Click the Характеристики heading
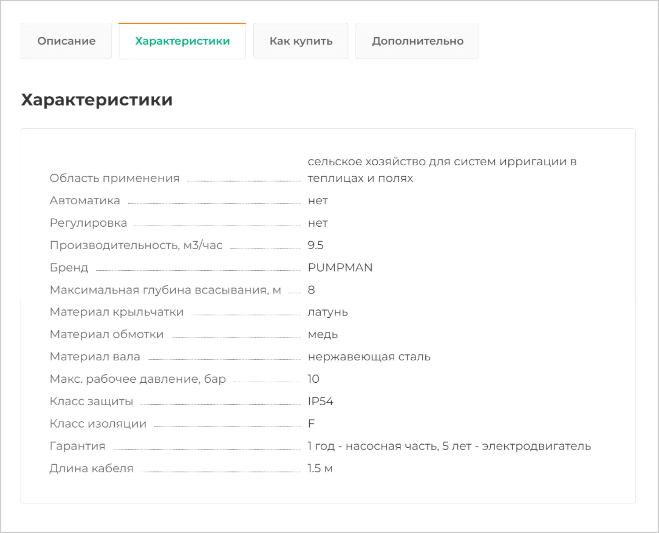Image resolution: width=659 pixels, height=533 pixels. (x=97, y=100)
